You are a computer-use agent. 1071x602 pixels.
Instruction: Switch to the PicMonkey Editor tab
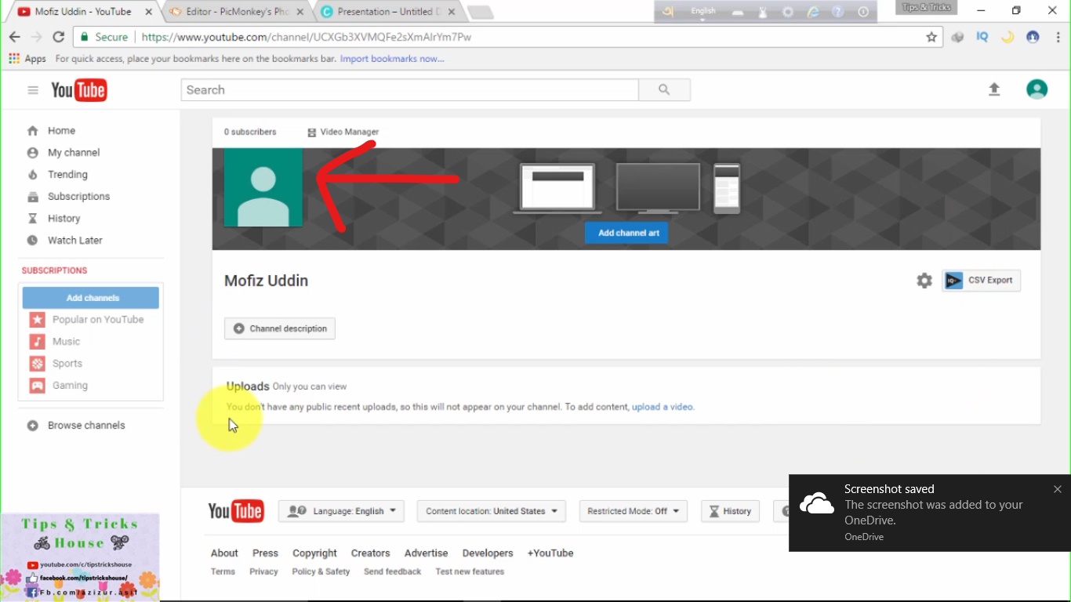tap(235, 12)
